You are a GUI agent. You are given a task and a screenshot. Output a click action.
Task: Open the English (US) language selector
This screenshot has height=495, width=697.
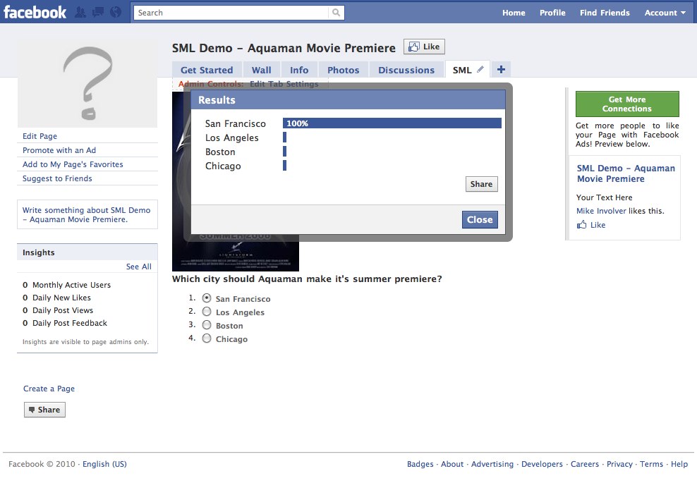[x=104, y=464]
